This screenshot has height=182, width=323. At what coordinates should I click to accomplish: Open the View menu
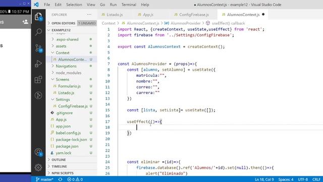click(x=91, y=5)
